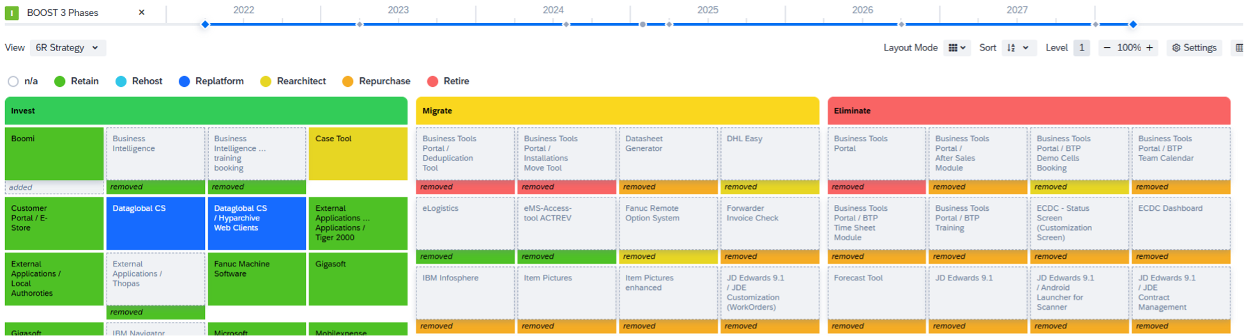Select the BOOST 3 Phases tab
The height and width of the screenshot is (336, 1244).
click(x=63, y=13)
